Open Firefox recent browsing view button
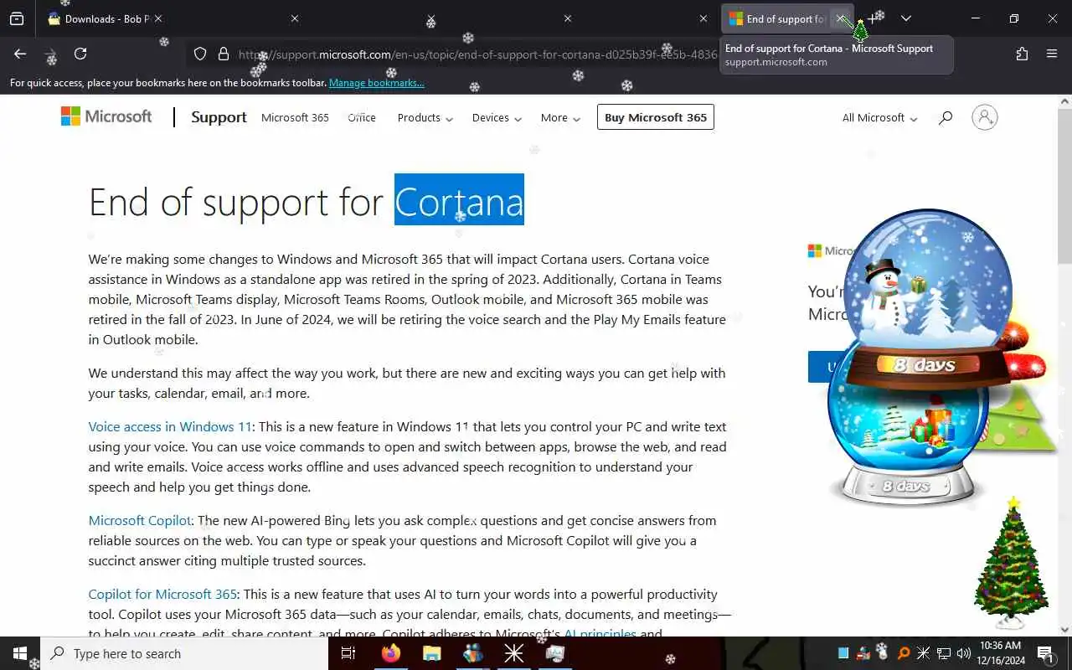Screen dimensions: 1072x670 (x=17, y=18)
